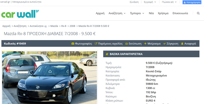Open the Χρήσιμα menu item
The height and width of the screenshot is (104, 204).
pos(163,13)
